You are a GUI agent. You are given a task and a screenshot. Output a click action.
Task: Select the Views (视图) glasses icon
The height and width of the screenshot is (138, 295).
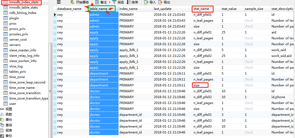pyautogui.click(x=2, y=109)
